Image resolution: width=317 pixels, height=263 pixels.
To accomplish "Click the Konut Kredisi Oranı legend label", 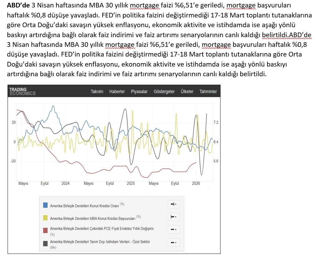I will (85, 206).
